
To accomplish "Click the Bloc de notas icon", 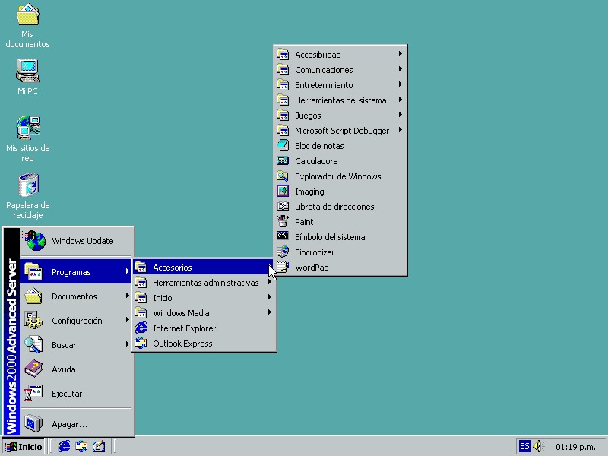I will click(x=283, y=145).
